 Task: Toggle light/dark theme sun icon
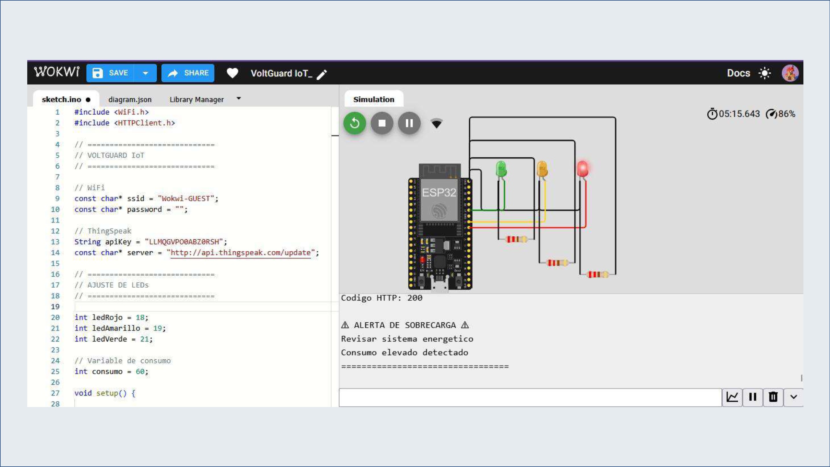click(x=765, y=73)
